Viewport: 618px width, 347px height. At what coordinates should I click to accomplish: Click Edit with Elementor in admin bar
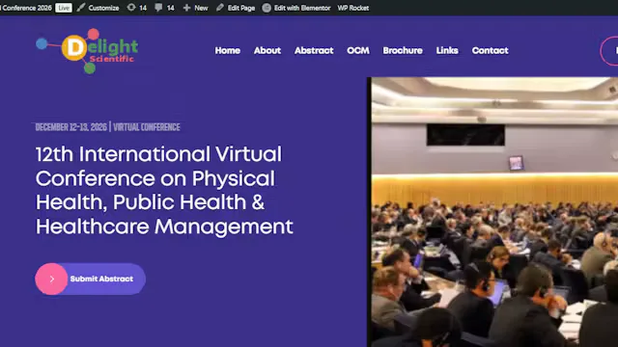tap(302, 8)
